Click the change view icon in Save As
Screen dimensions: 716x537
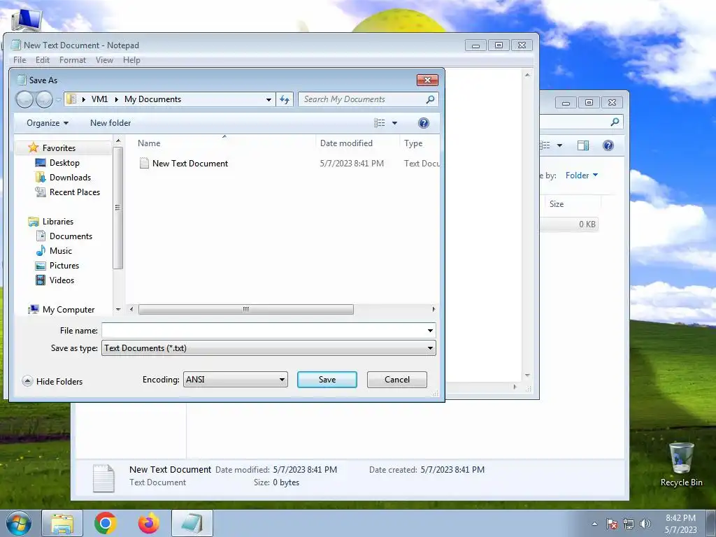tap(380, 123)
